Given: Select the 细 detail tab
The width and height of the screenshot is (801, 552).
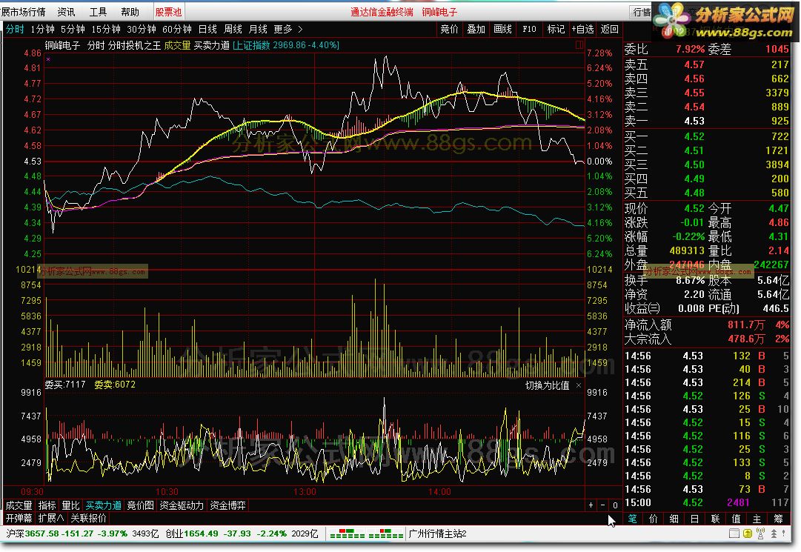Looking at the screenshot, I should click(x=674, y=519).
